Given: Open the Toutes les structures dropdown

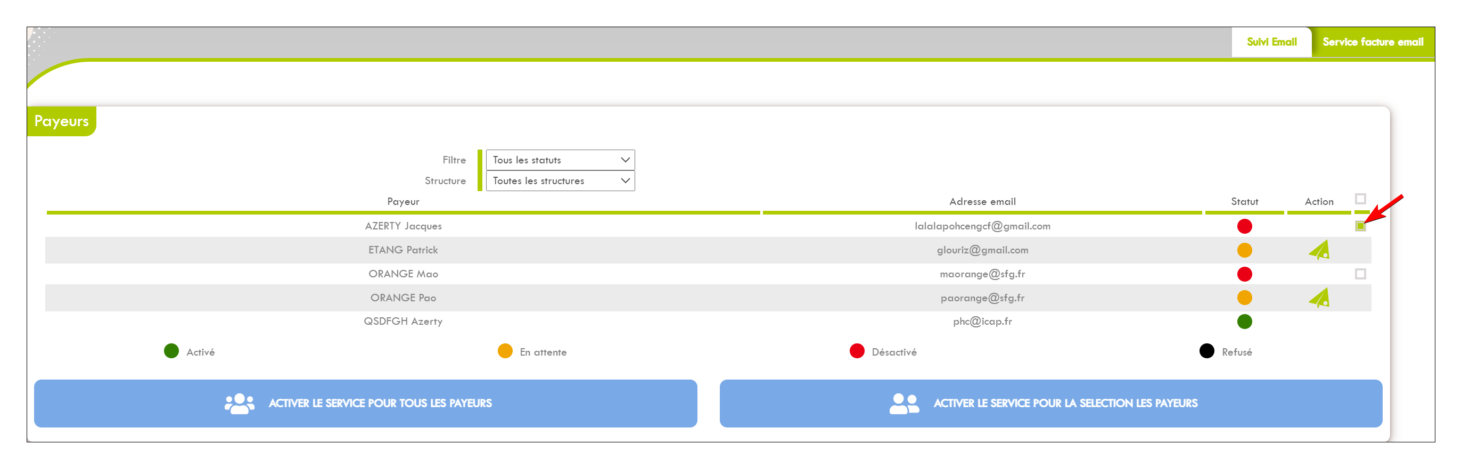Looking at the screenshot, I should pyautogui.click(x=560, y=180).
